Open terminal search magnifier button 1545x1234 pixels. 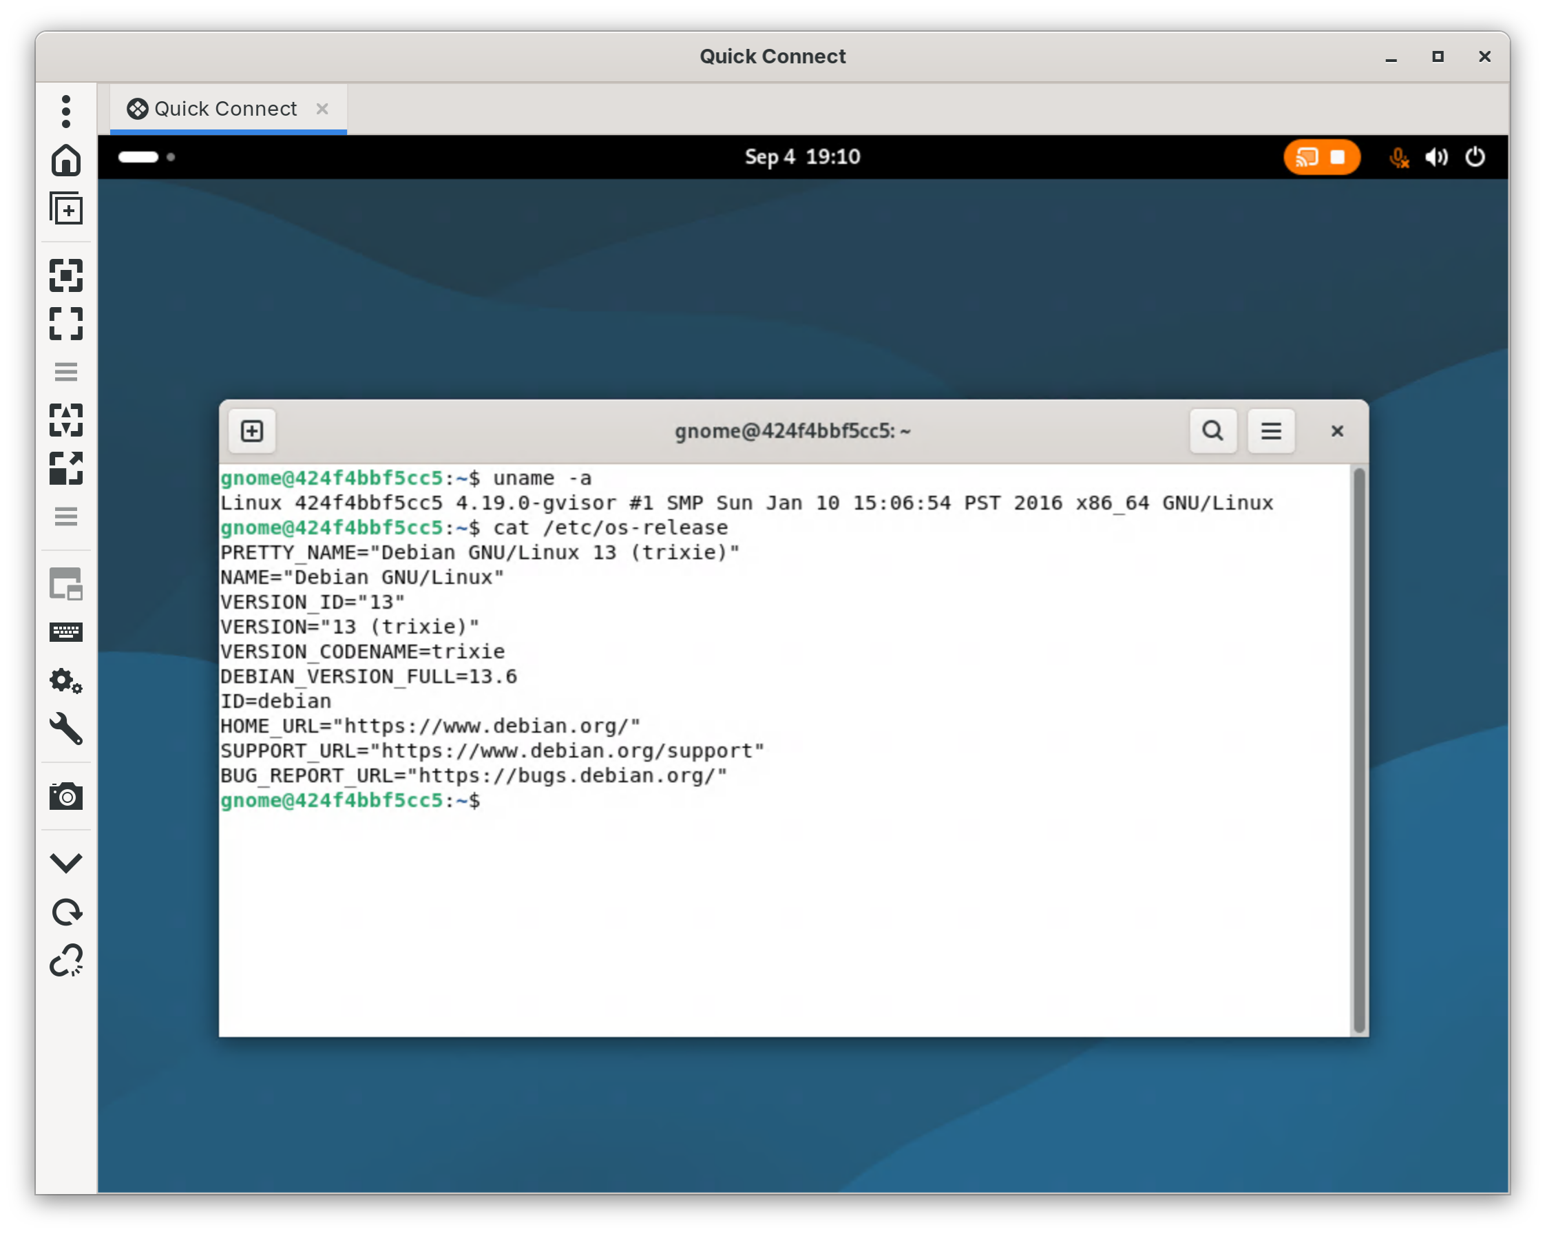tap(1212, 430)
